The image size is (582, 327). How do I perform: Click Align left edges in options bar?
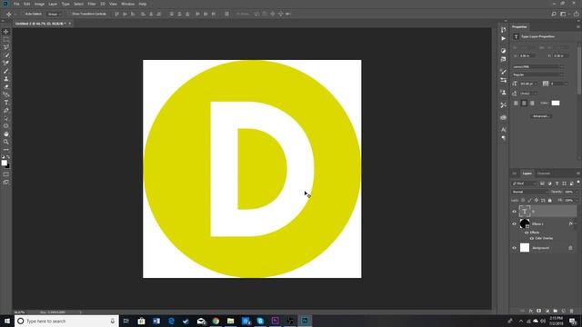click(x=143, y=14)
